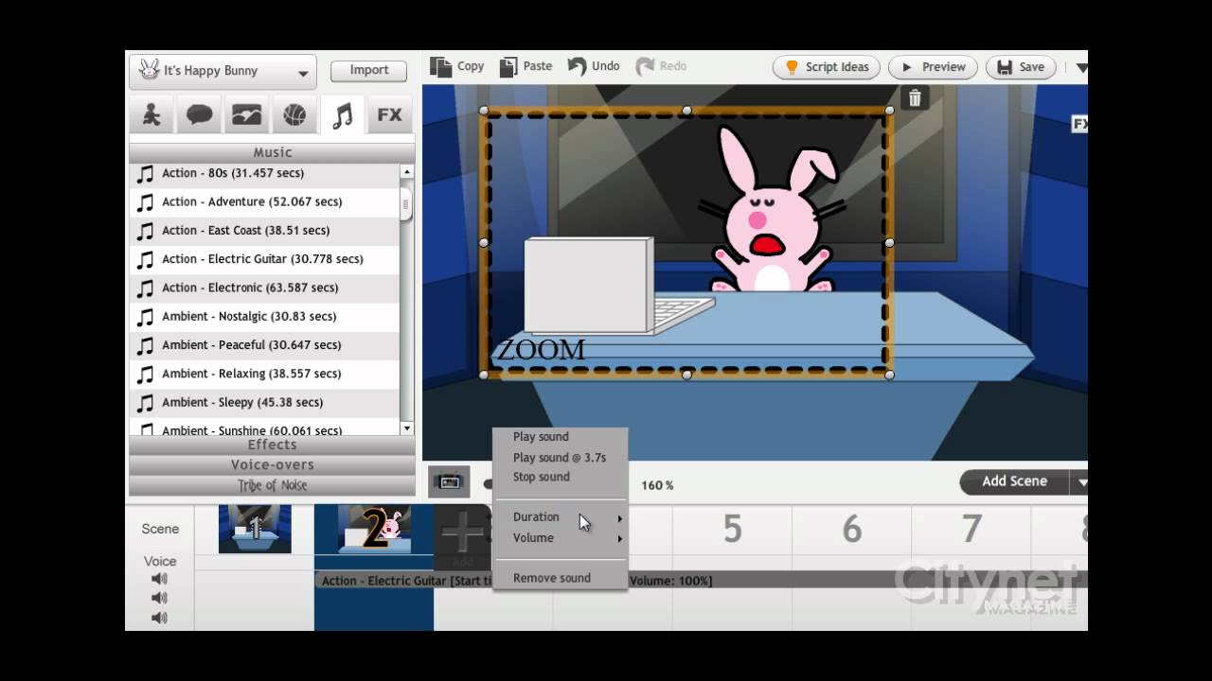Open the speech bubble tab icon

200,115
